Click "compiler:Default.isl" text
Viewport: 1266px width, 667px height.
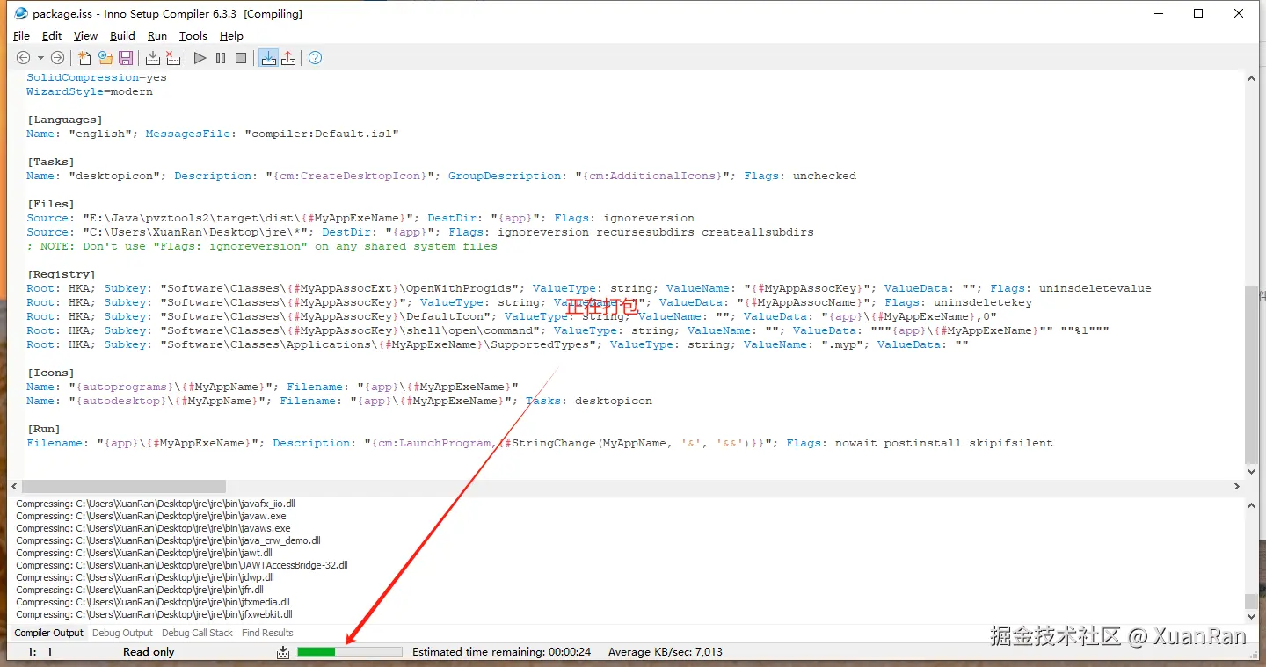[x=322, y=134]
